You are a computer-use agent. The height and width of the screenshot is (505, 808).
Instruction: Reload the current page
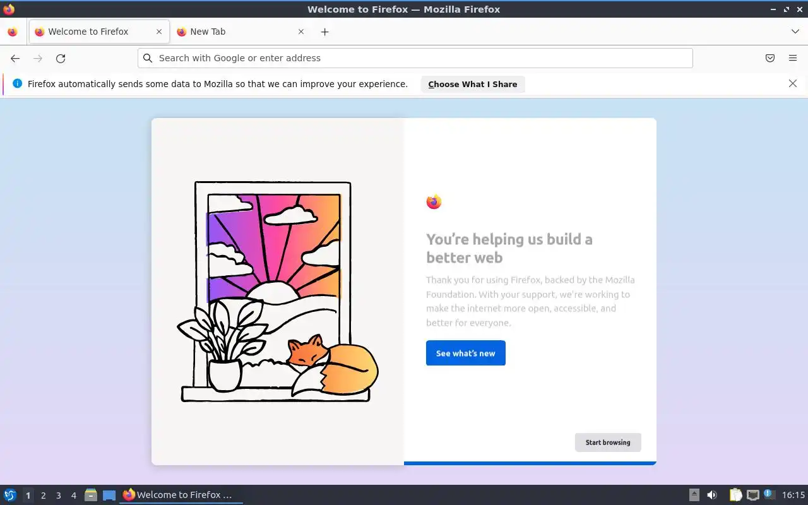pos(61,58)
